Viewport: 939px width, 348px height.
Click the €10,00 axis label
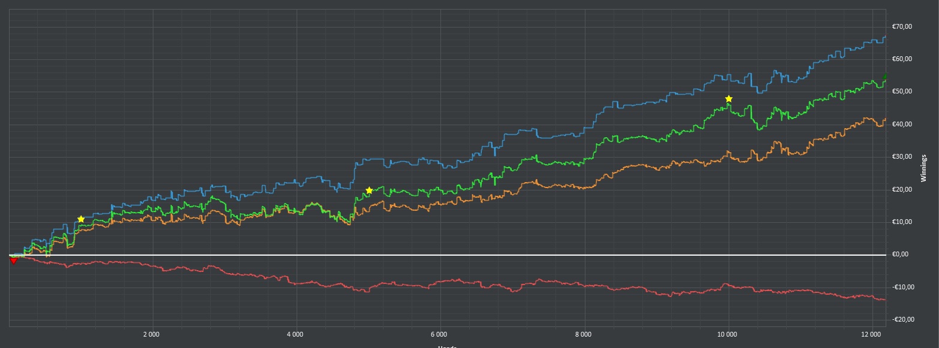click(902, 222)
